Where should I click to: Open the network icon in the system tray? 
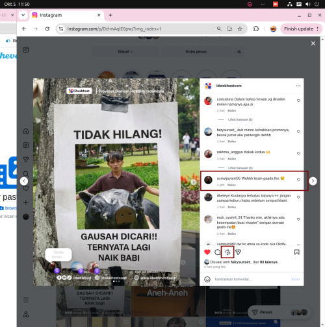(x=290, y=4)
